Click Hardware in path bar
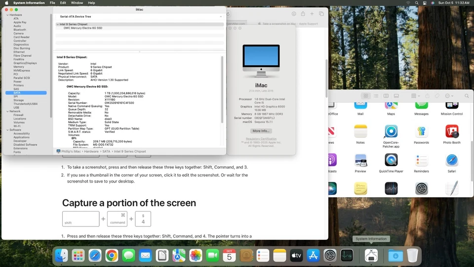474x267 pixels. coord(91,151)
